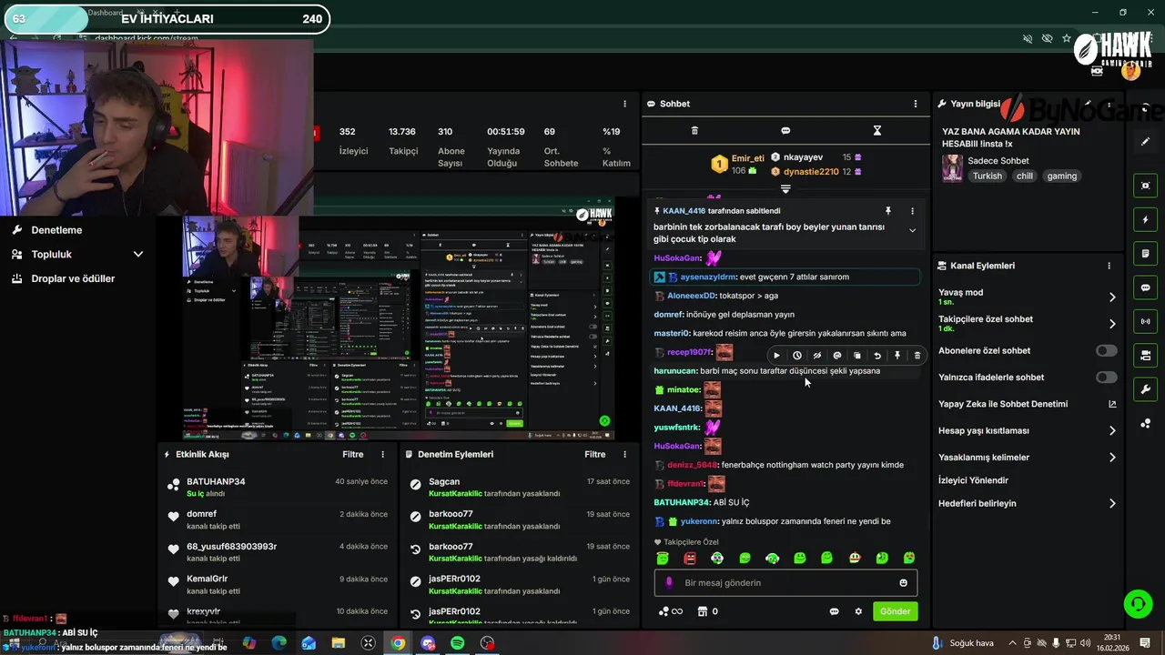The image size is (1165, 655).
Task: Click BATUHANP34 in activity feed
Action: [216, 481]
